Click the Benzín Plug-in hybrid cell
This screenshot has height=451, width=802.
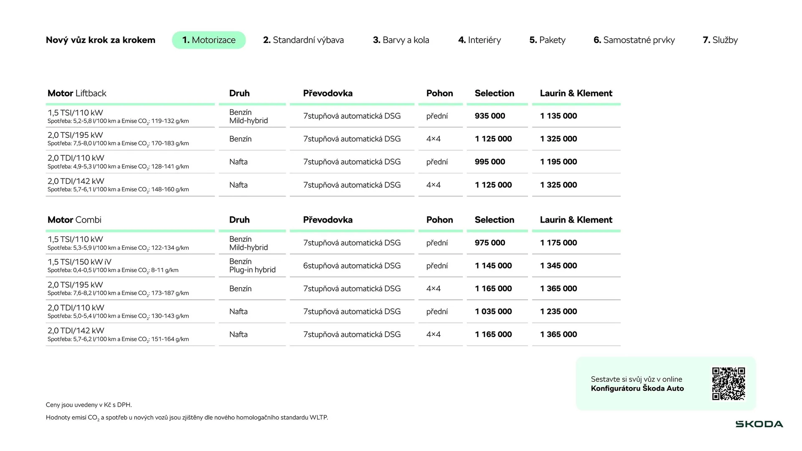pyautogui.click(x=252, y=266)
